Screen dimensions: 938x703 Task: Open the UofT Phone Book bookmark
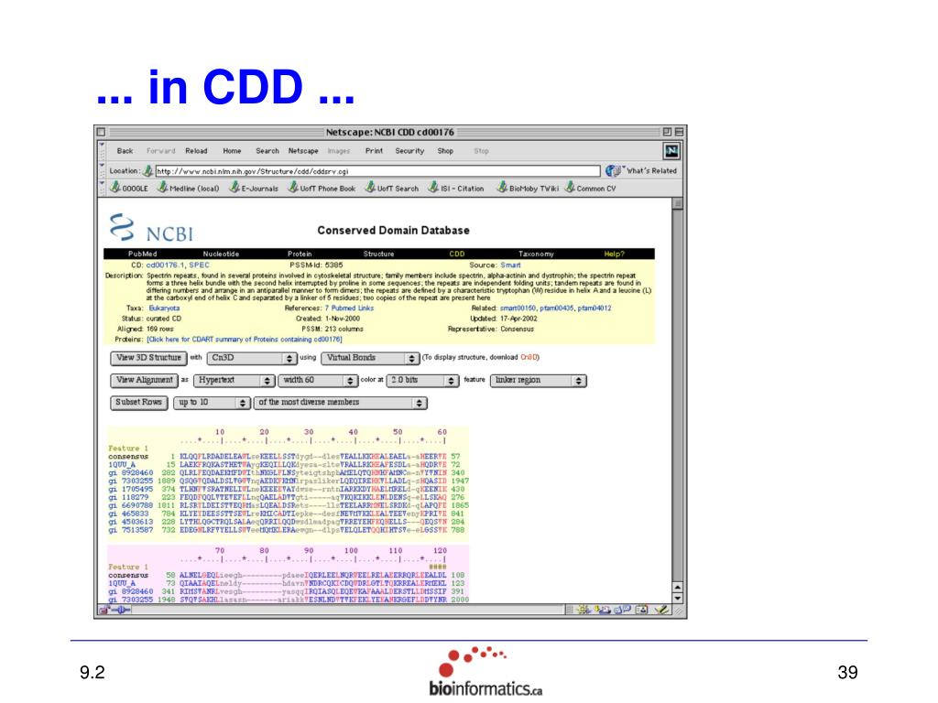pyautogui.click(x=322, y=189)
